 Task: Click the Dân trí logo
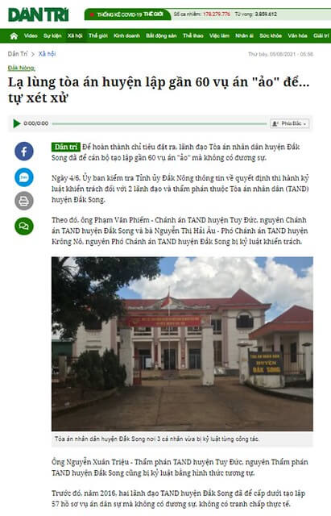[x=38, y=15]
